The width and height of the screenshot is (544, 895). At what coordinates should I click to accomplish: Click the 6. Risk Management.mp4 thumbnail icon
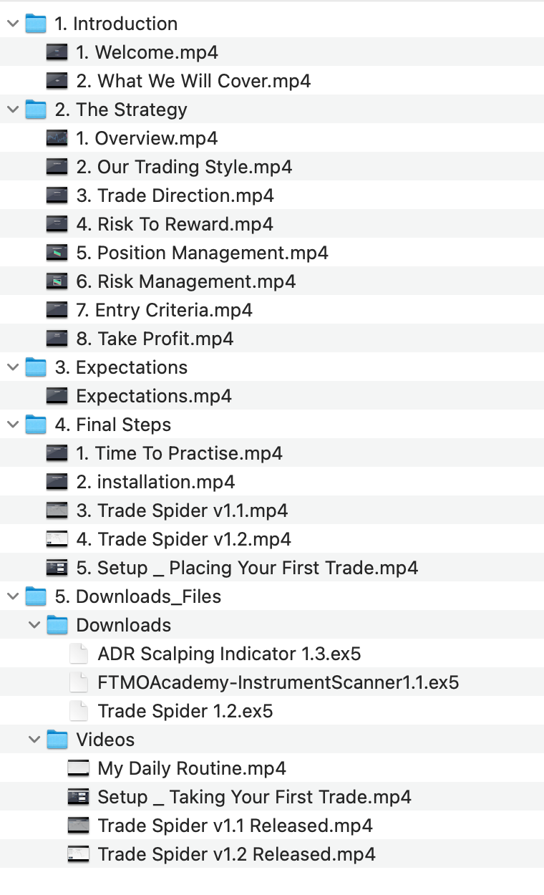pos(57,281)
